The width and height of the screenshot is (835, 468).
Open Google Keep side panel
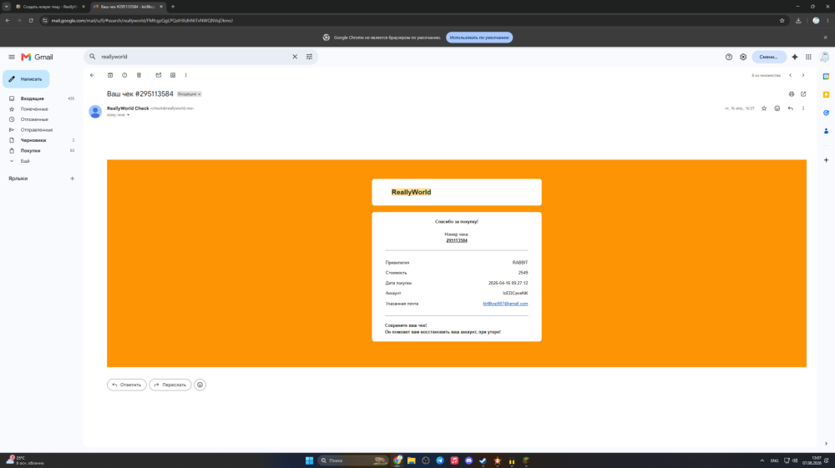click(826, 94)
